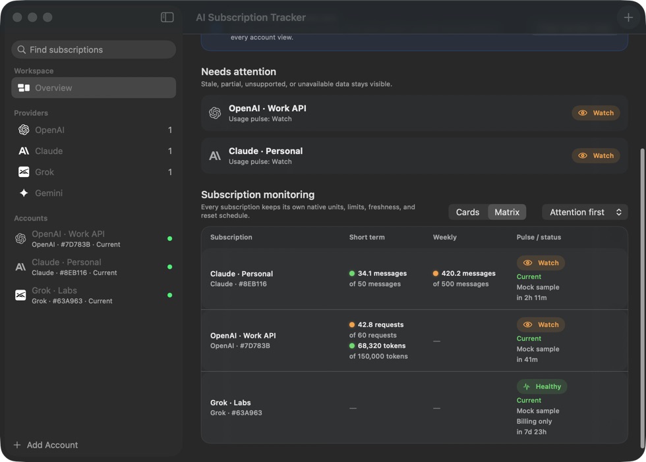This screenshot has width=646, height=462.
Task: Click the Grok provider count 1
Action: pos(170,172)
